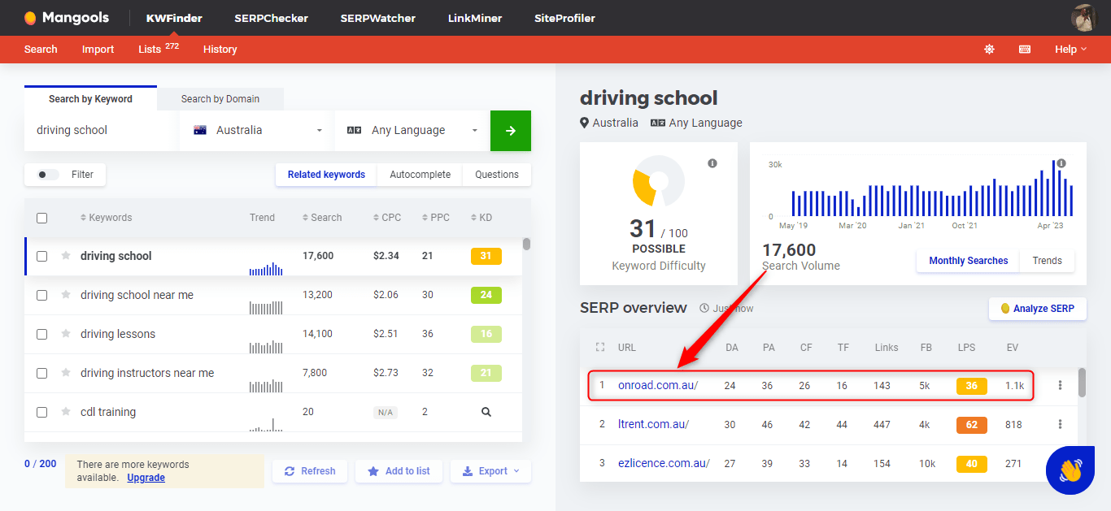This screenshot has height=511, width=1111.
Task: Open the three-dot menu for ltrent.com.au
Action: 1060,424
